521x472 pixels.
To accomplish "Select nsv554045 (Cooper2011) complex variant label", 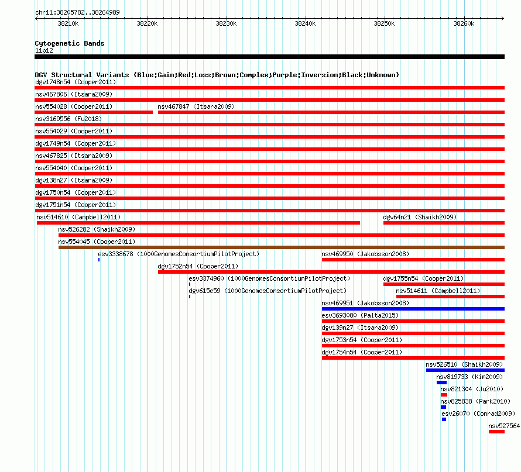I will [x=97, y=242].
